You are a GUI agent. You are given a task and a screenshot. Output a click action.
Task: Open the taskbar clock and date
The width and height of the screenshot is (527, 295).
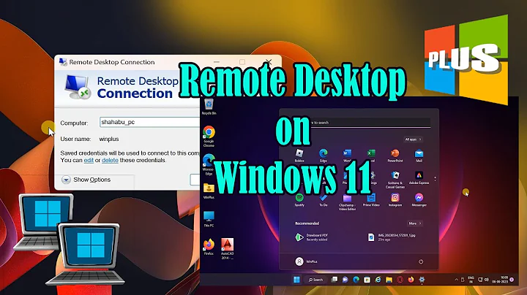pos(500,280)
